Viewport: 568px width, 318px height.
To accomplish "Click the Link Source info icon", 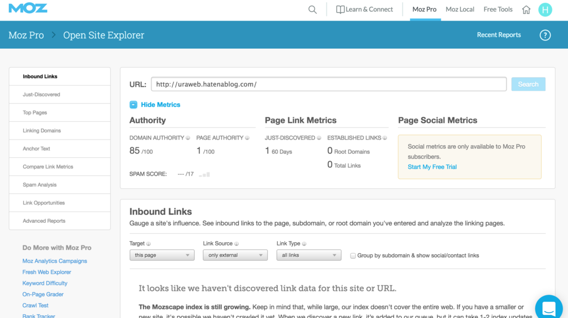I will [x=236, y=244].
